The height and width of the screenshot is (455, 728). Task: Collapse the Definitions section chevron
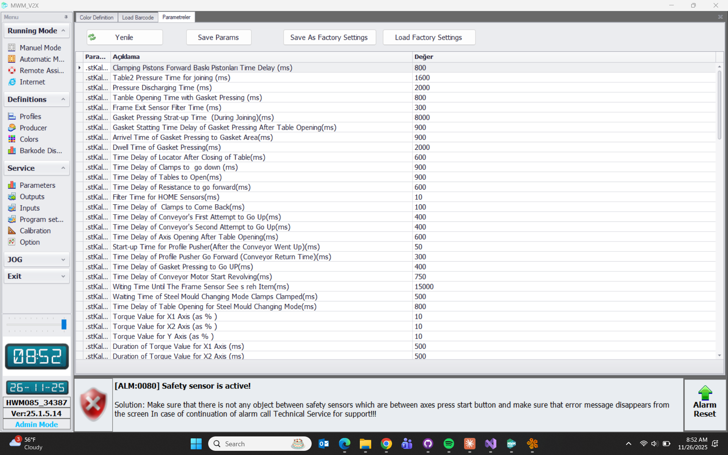click(x=63, y=99)
